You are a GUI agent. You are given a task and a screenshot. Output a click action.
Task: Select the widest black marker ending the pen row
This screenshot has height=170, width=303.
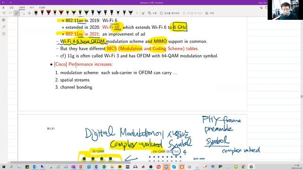[x=131, y=13]
